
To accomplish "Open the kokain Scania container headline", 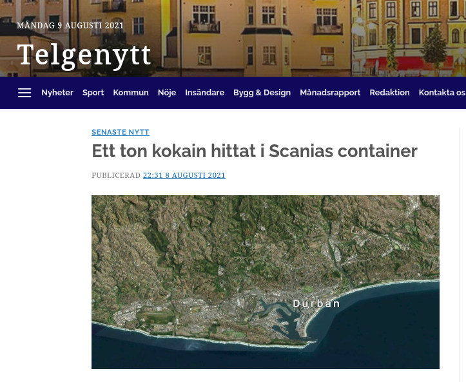I will pyautogui.click(x=255, y=151).
